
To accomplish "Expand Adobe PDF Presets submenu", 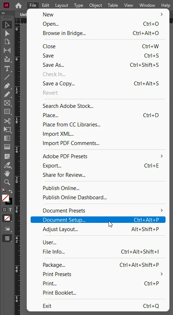I will pos(162,156).
